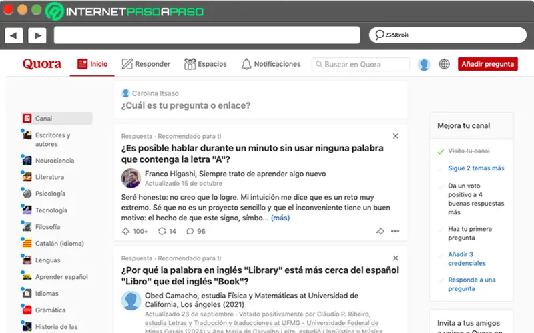Open the Notificaciones tab
534x333 pixels.
click(271, 64)
